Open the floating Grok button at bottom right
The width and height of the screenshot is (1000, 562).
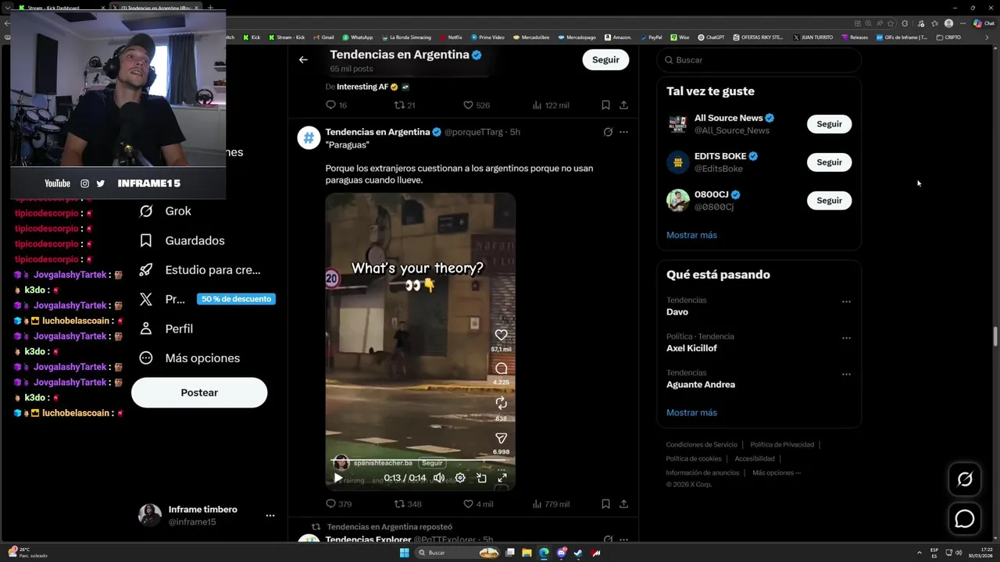[x=965, y=479]
